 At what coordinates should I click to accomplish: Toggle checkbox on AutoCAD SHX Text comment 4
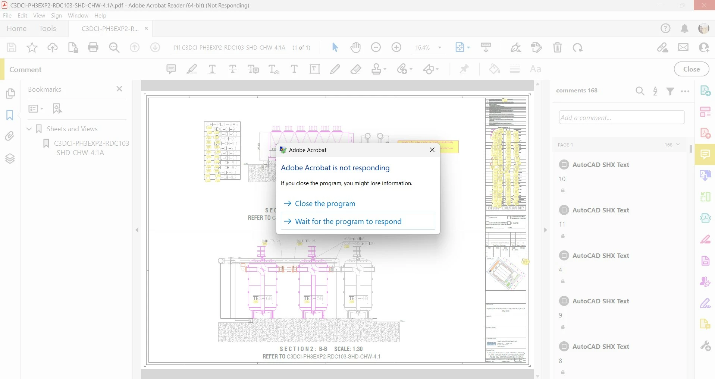point(564,255)
